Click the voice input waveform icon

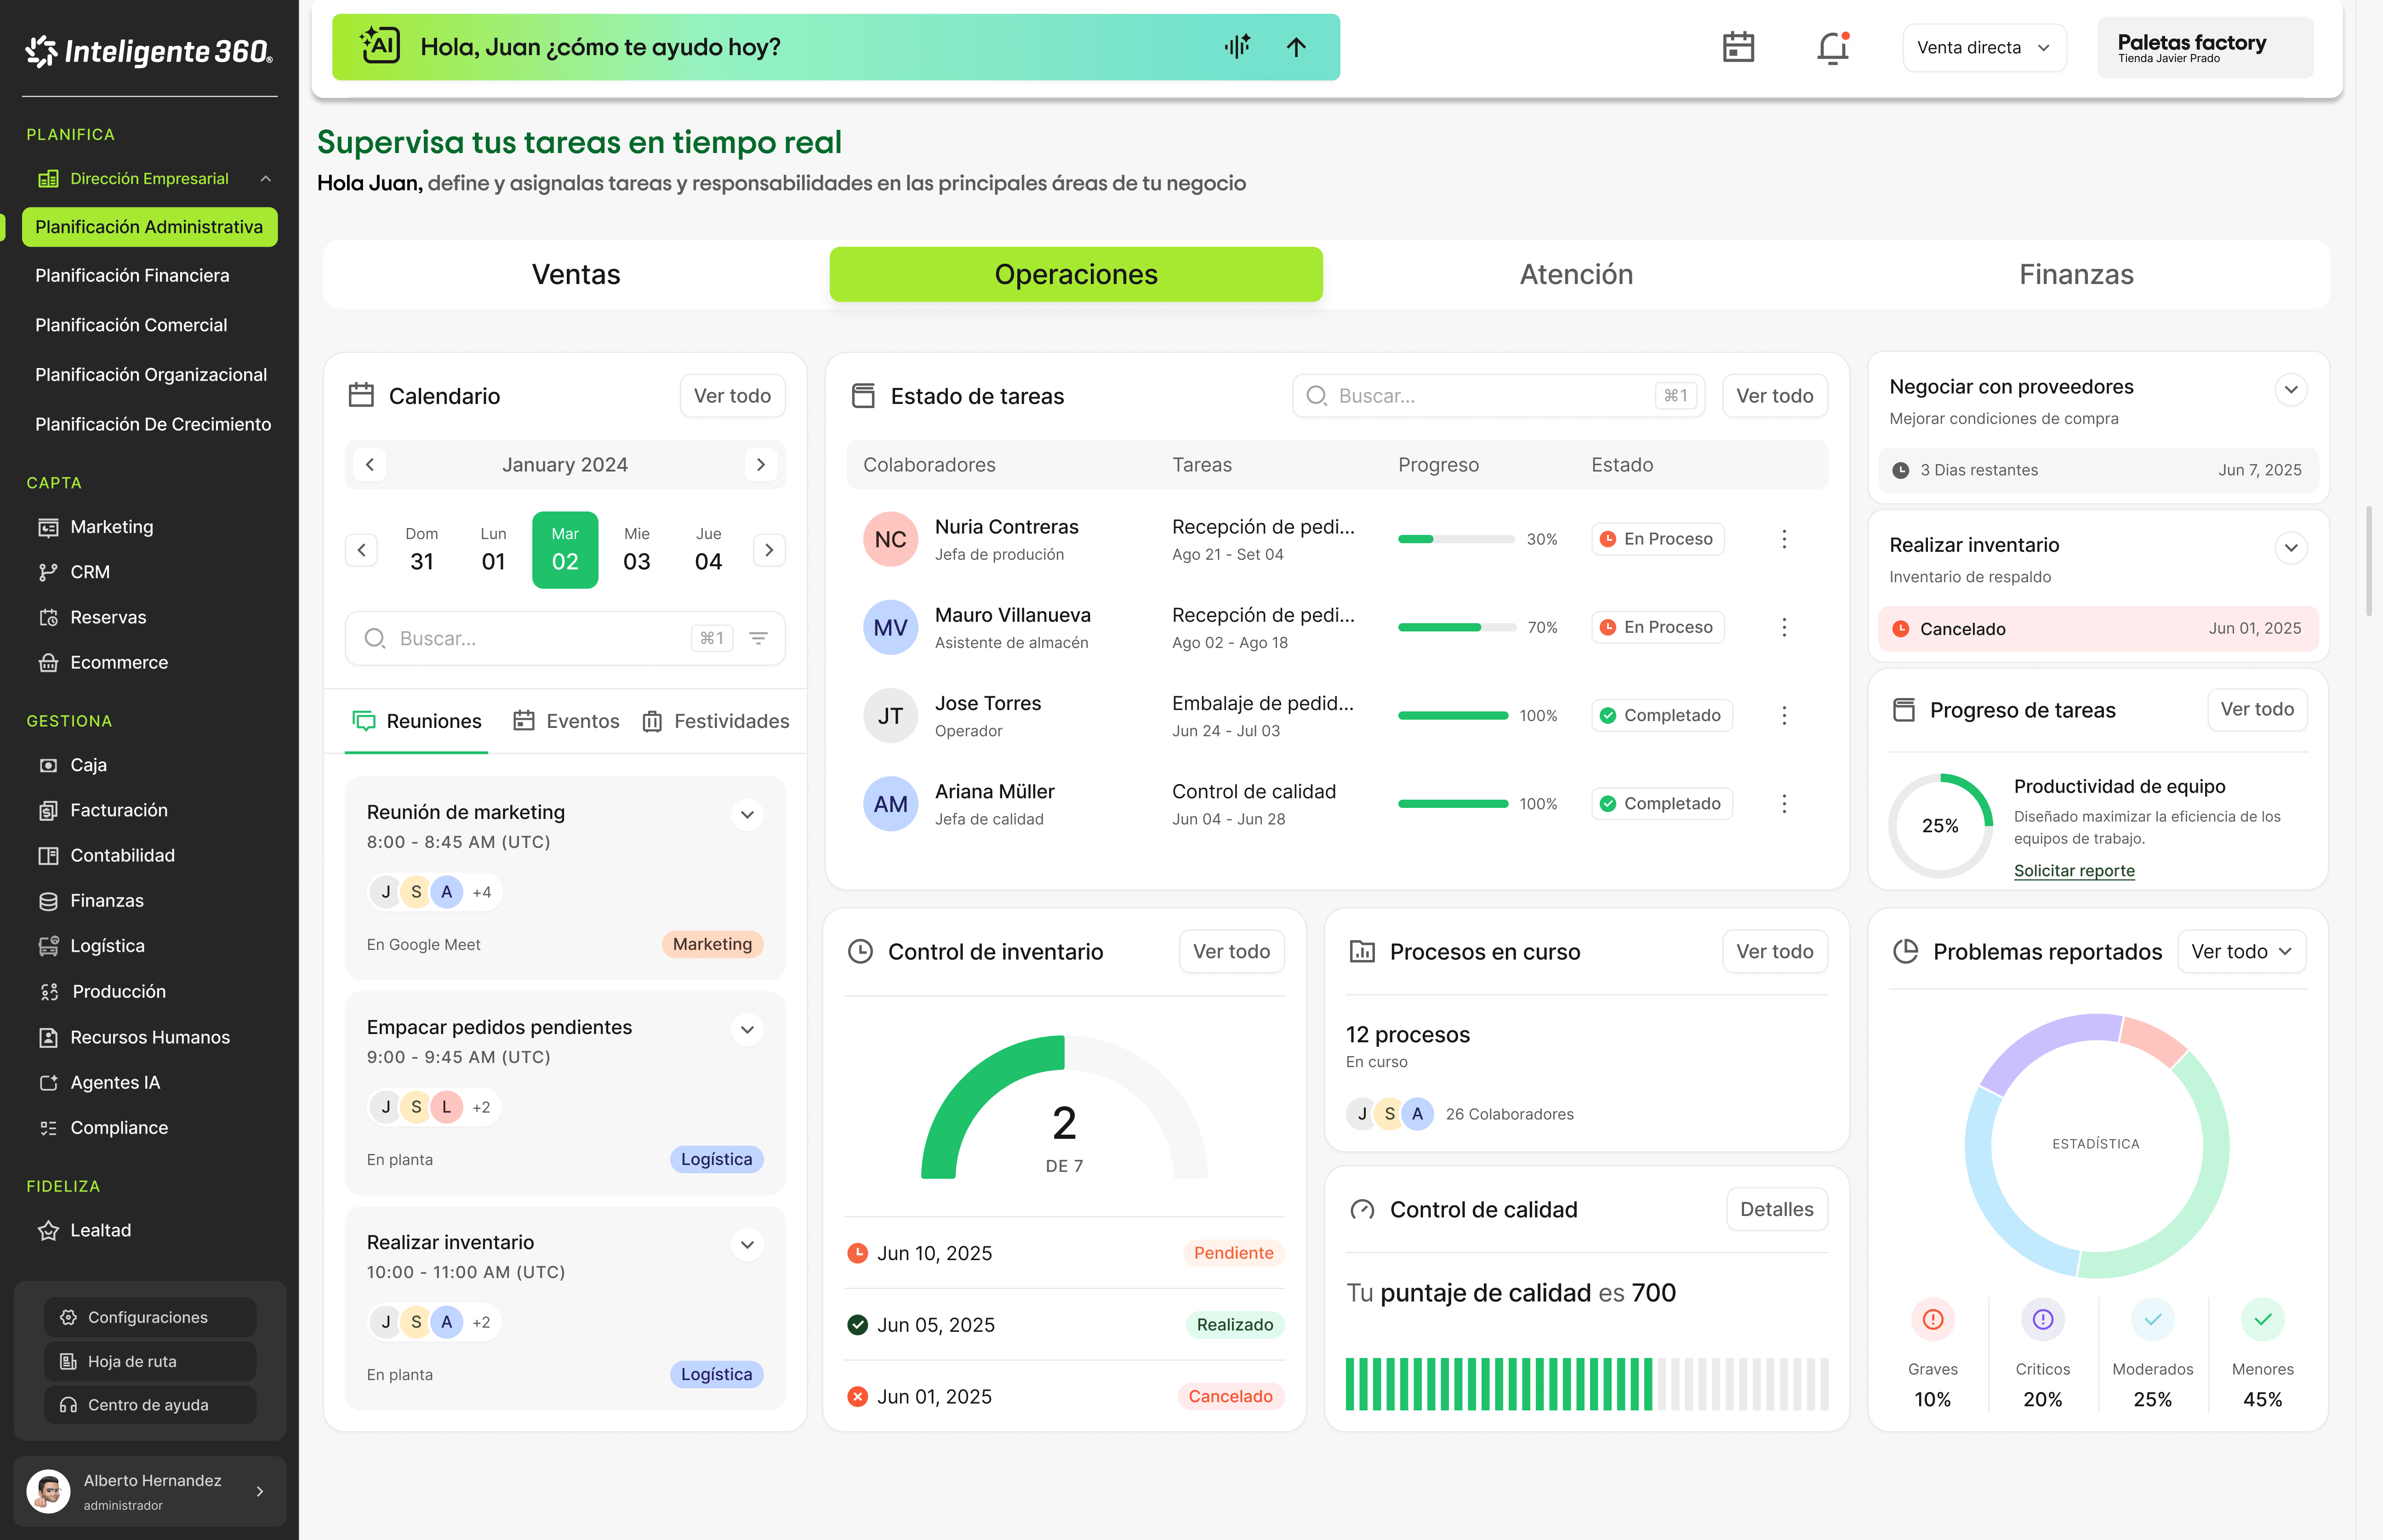click(x=1237, y=47)
